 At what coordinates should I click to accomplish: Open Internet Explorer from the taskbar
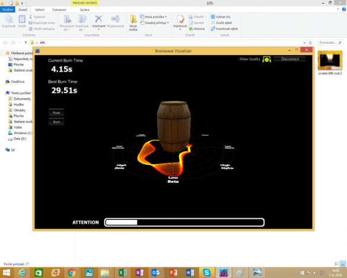pyautogui.click(x=22, y=273)
